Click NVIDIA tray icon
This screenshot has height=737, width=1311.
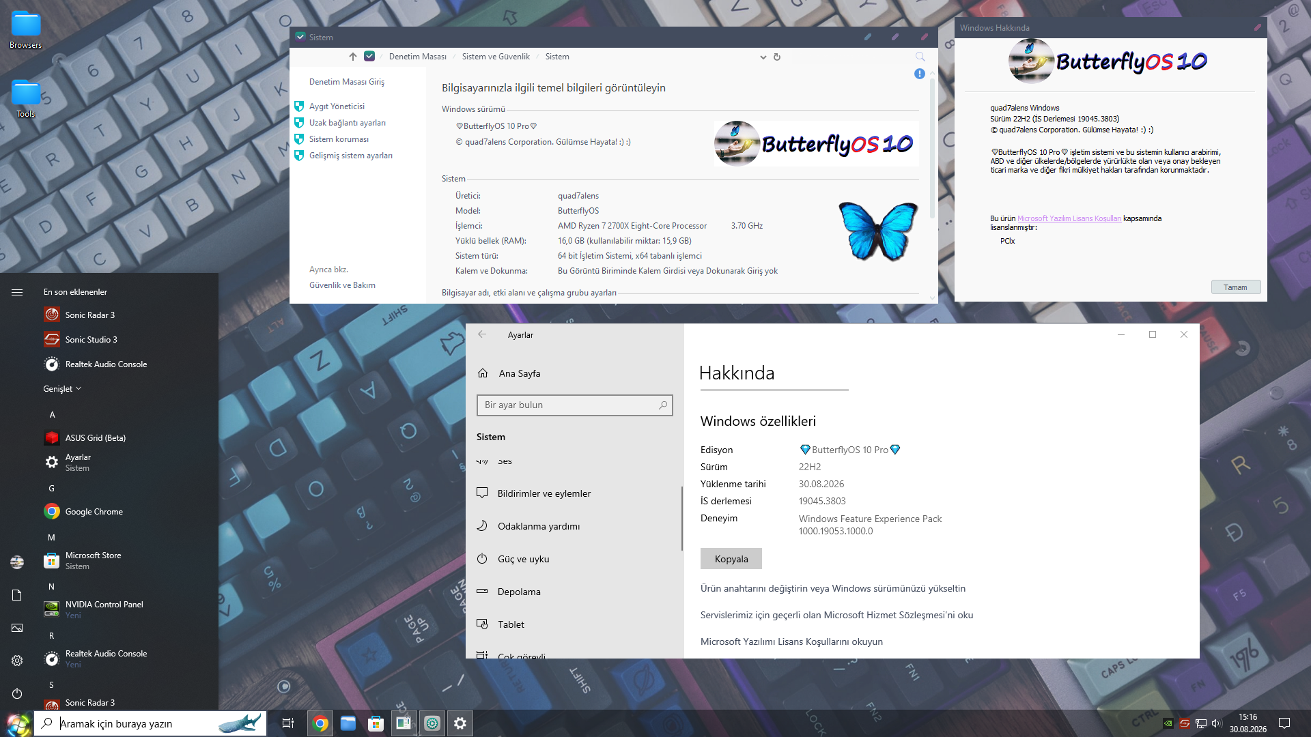1168,723
